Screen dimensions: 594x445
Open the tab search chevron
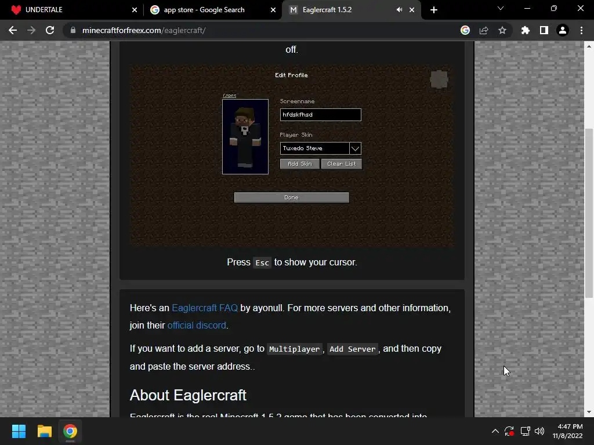click(x=501, y=8)
